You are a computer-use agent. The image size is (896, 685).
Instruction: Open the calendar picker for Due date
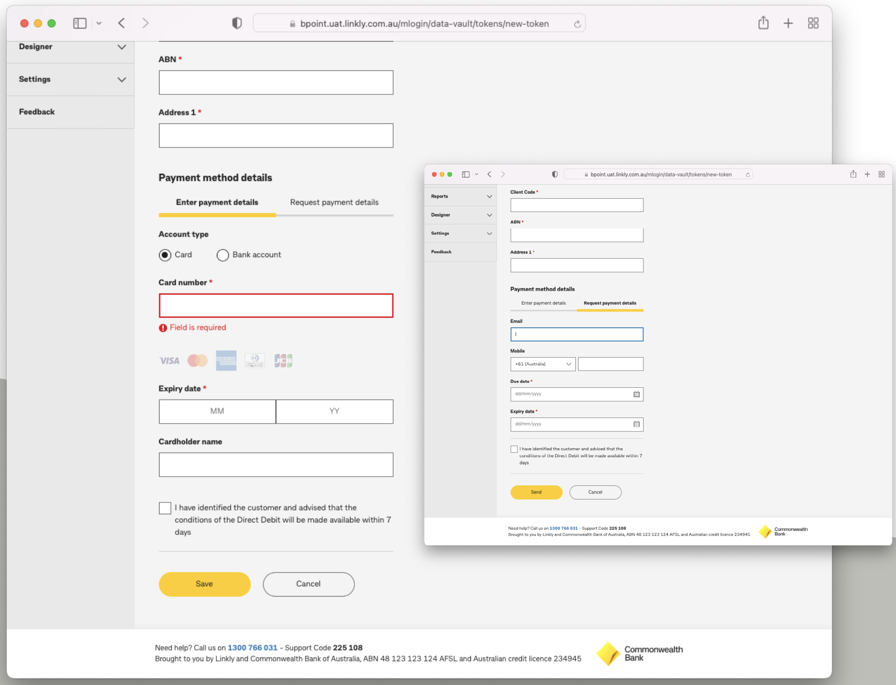[636, 394]
